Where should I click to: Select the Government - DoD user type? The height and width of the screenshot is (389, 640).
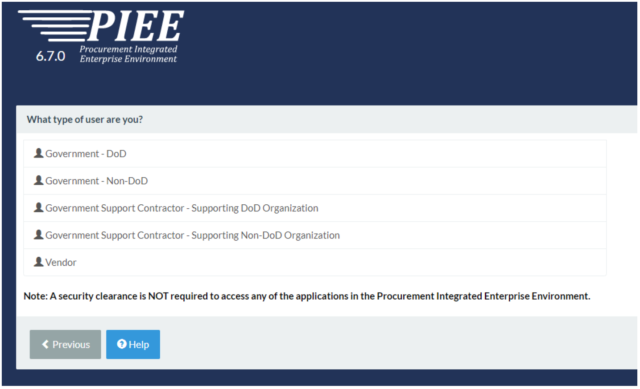pyautogui.click(x=315, y=154)
